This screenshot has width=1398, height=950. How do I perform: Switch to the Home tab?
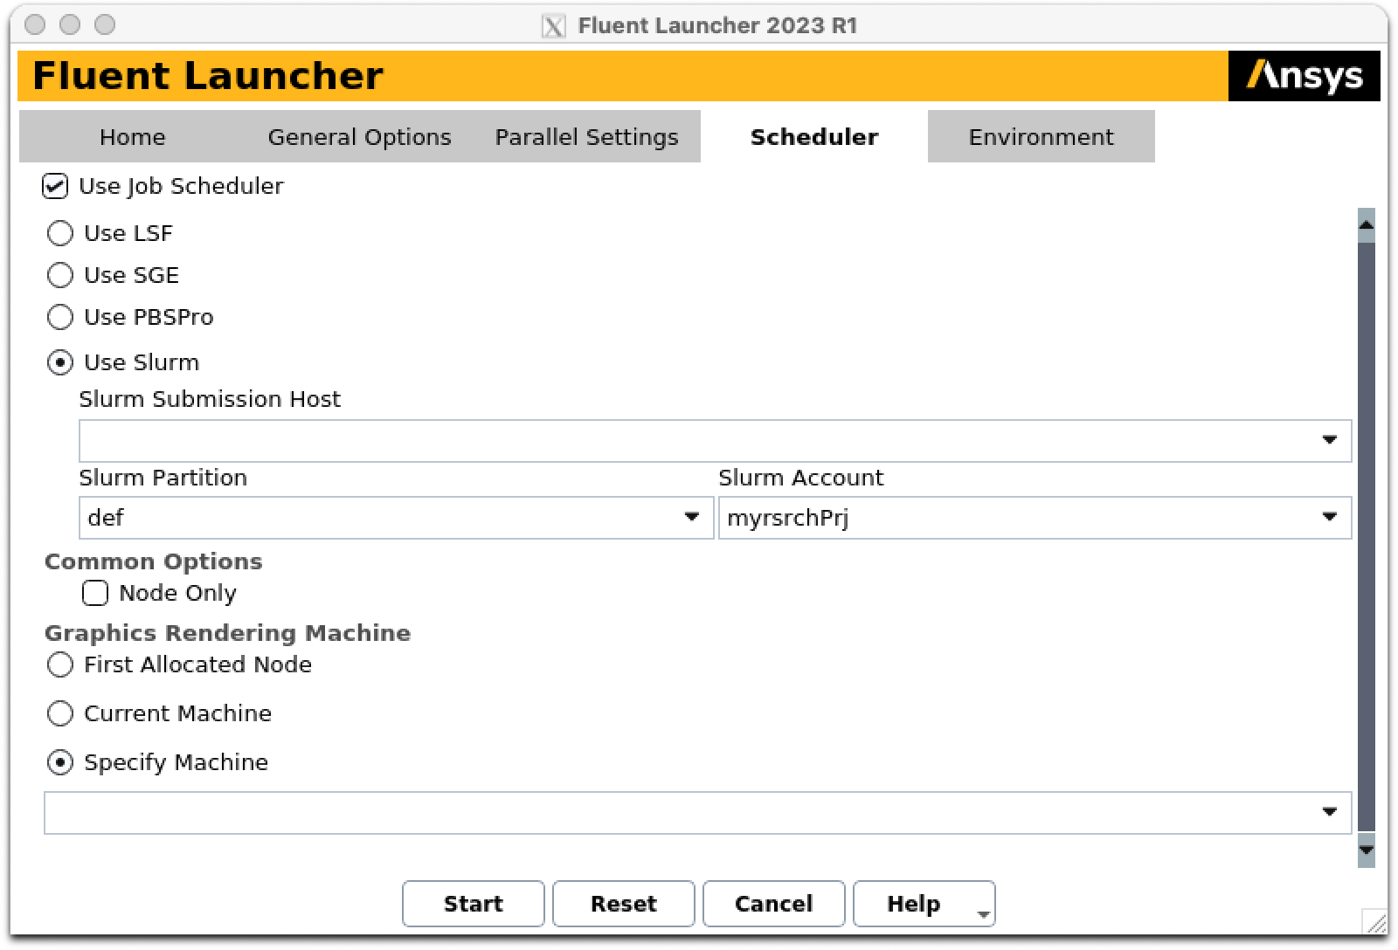(133, 137)
